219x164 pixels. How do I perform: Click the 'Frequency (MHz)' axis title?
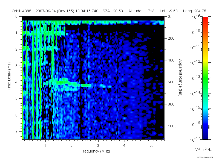point(95,151)
